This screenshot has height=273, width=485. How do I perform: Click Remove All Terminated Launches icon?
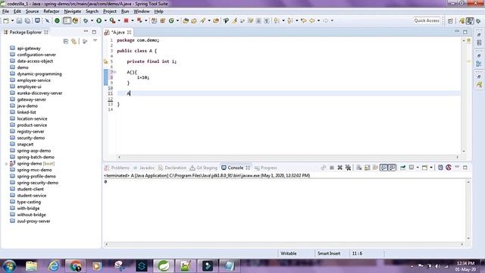point(348,168)
